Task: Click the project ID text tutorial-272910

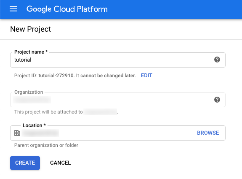Action: (56, 76)
